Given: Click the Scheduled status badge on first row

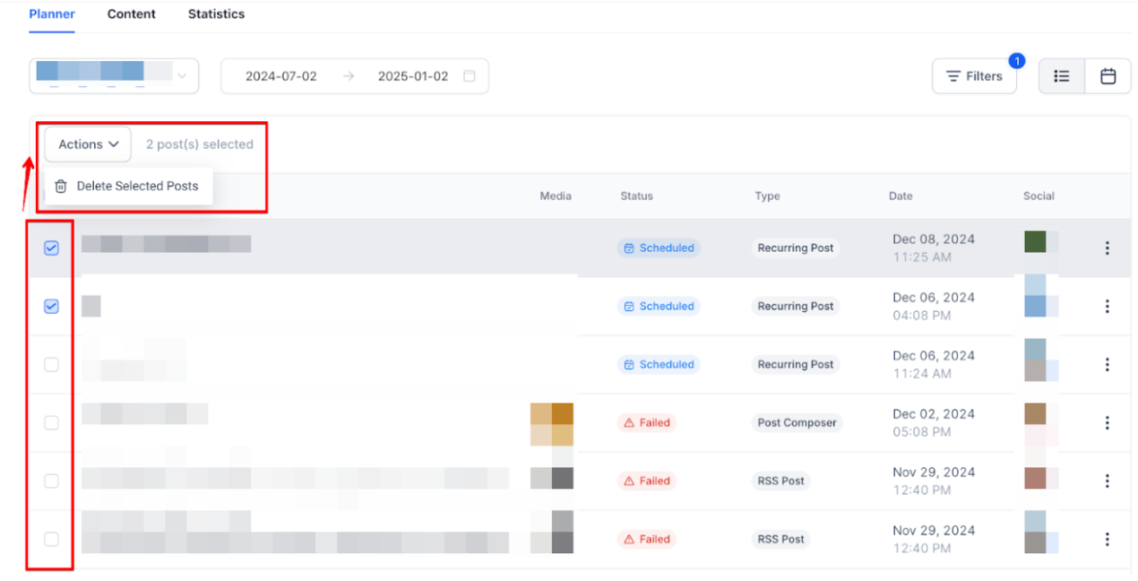Looking at the screenshot, I should (x=659, y=248).
